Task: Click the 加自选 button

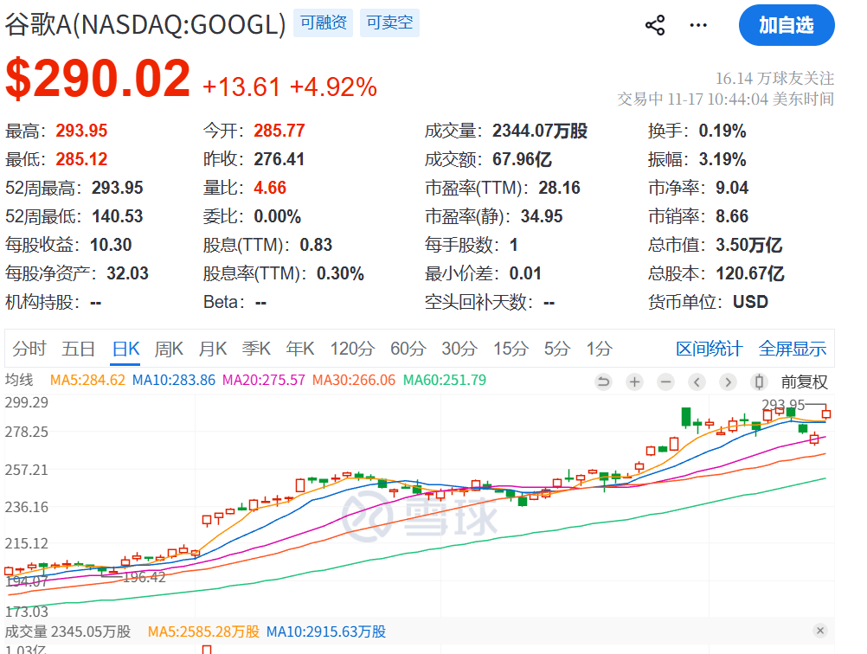Action: click(x=786, y=25)
